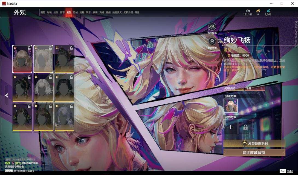Go to the 音频 tab
The height and width of the screenshot is (175, 298).
(108, 12)
